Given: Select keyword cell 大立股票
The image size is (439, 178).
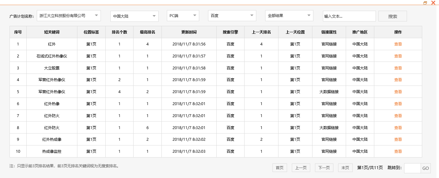Looking at the screenshot, I should pyautogui.click(x=52, y=68).
